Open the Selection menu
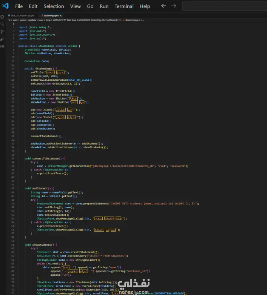 54,6
